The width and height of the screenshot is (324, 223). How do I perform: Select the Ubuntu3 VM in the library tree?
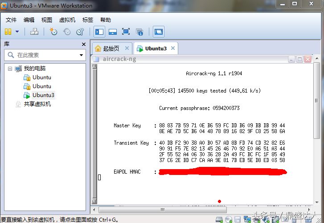[x=43, y=95]
